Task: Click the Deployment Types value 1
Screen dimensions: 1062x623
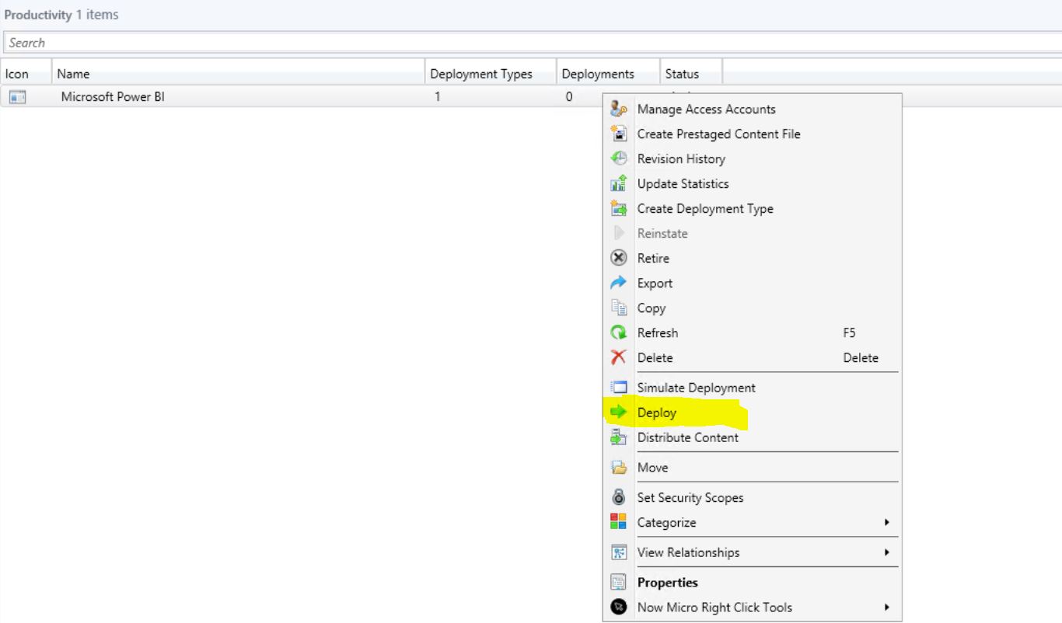Action: coord(438,97)
